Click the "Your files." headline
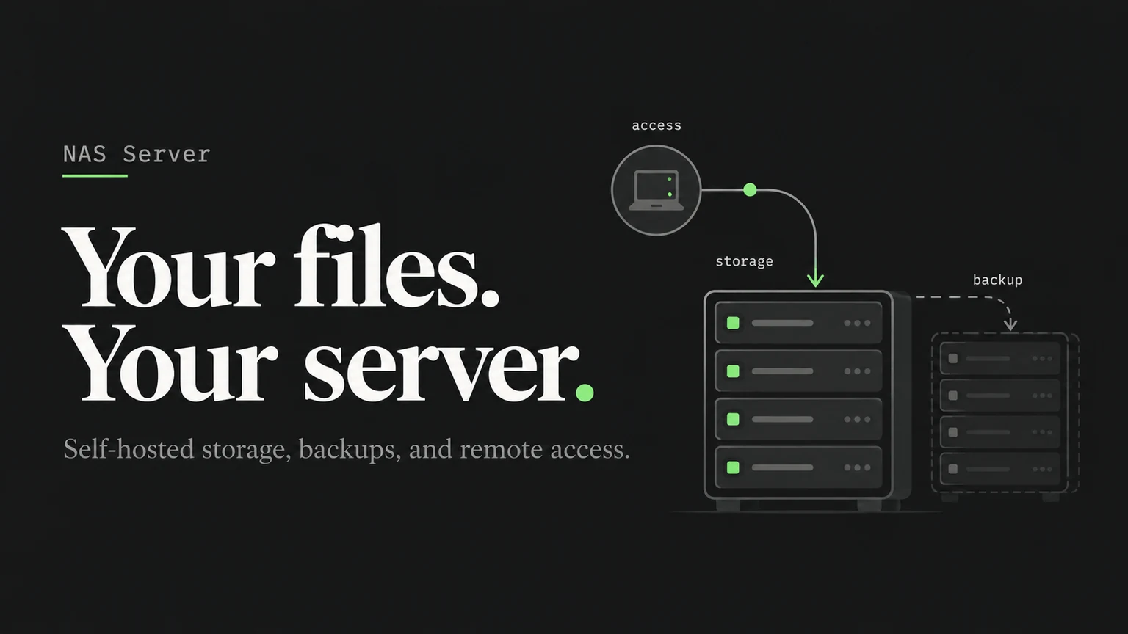 (x=282, y=267)
